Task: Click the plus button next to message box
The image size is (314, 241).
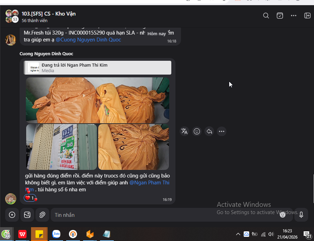Action: coord(12,215)
